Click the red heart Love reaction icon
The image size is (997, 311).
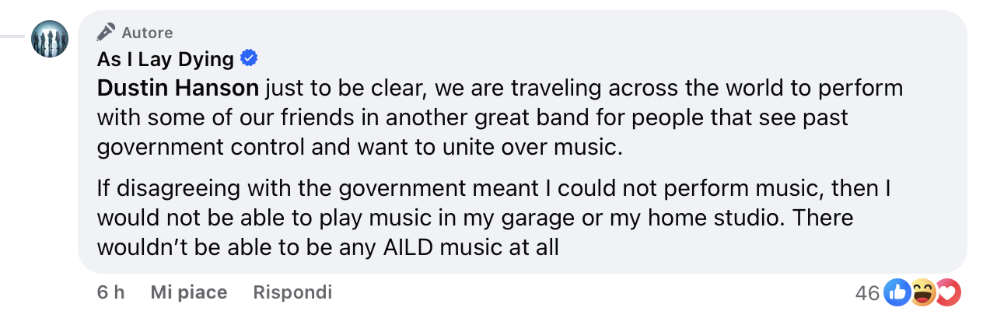[x=949, y=292]
